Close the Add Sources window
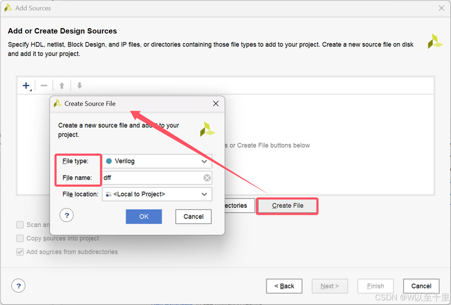This screenshot has width=451, height=305. point(441,8)
